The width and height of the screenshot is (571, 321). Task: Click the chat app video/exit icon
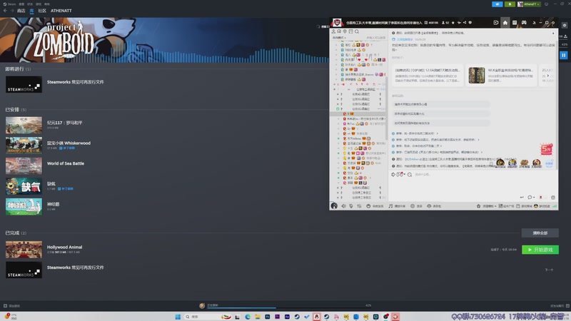coord(495,23)
